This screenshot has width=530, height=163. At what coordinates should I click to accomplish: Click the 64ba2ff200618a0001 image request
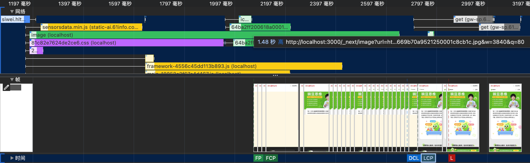coord(260,27)
